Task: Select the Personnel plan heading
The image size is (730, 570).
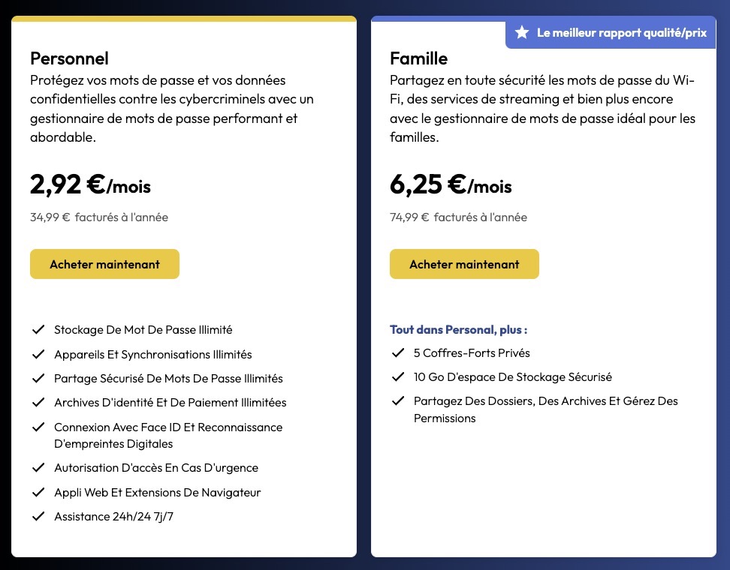Action: pos(69,58)
